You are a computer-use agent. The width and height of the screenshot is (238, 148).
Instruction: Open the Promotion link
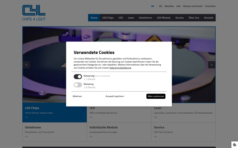click(x=210, y=6)
